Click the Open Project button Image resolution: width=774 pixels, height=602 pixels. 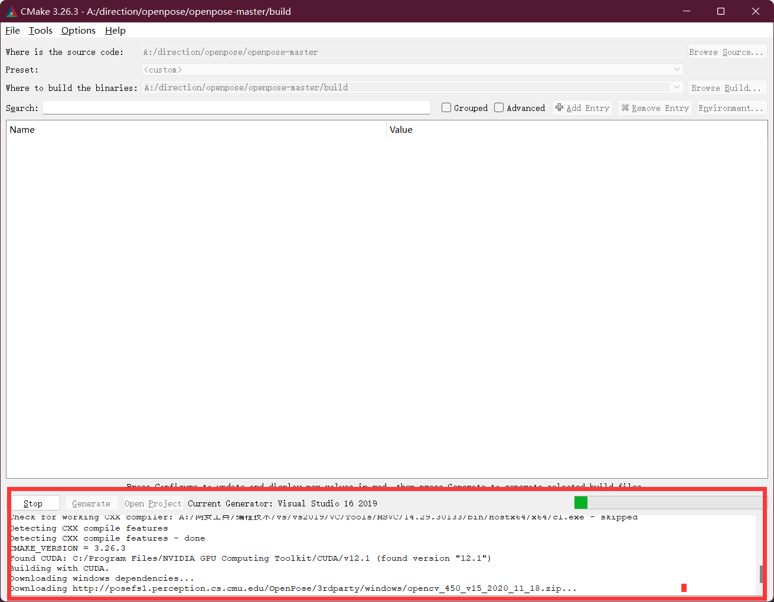[153, 503]
